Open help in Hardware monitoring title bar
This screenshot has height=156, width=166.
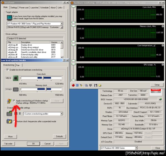coord(160,3)
